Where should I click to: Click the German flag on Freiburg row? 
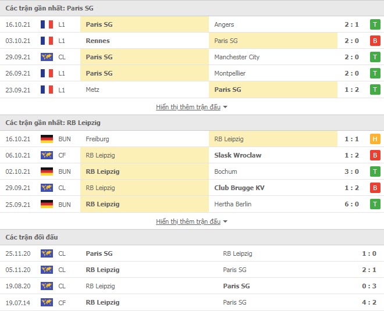(47, 139)
